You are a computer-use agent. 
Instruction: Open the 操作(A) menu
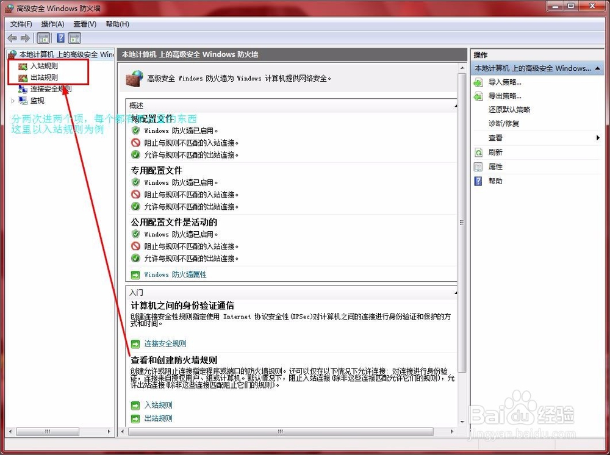point(52,24)
